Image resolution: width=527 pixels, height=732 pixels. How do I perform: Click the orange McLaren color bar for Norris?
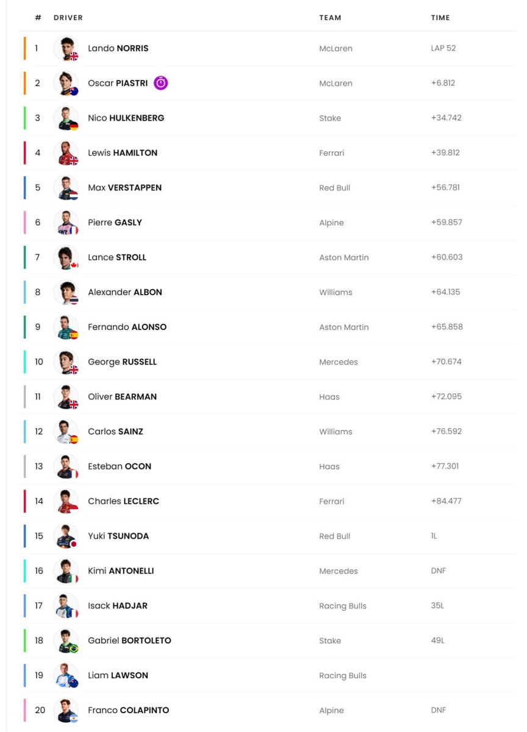click(x=25, y=48)
